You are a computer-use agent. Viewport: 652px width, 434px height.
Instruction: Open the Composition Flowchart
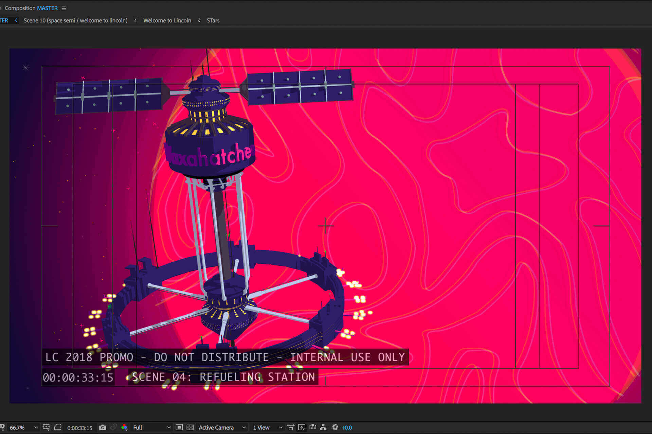tap(323, 427)
